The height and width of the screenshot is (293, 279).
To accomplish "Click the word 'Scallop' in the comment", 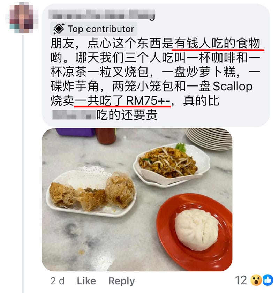I will tap(233, 87).
